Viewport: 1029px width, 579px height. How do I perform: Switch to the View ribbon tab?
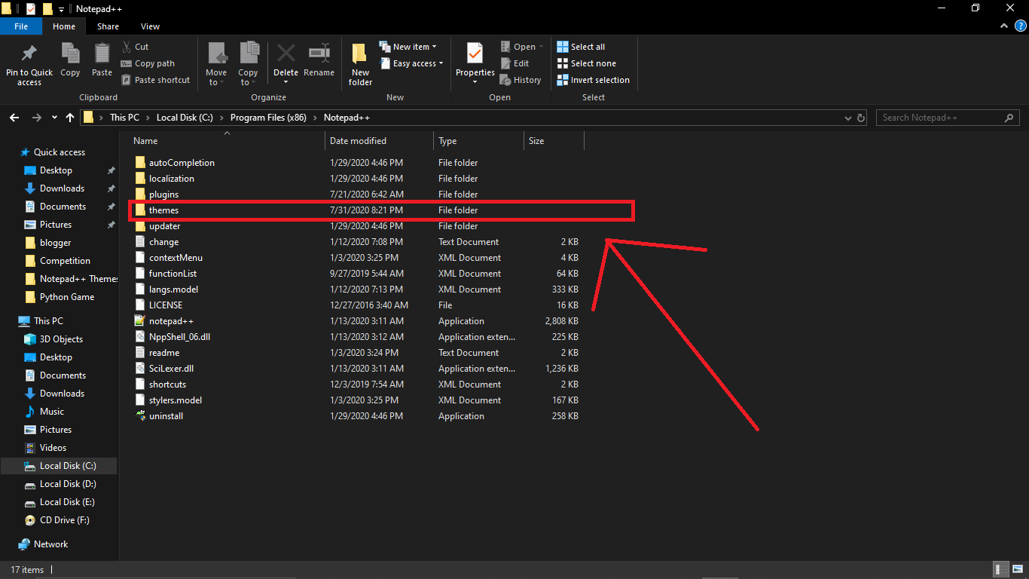pyautogui.click(x=150, y=26)
